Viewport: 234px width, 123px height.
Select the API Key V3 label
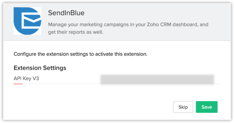pos(26,78)
